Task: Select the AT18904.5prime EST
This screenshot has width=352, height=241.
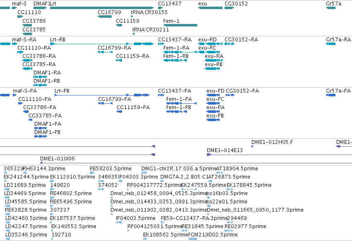Action: pyautogui.click(x=219, y=173)
